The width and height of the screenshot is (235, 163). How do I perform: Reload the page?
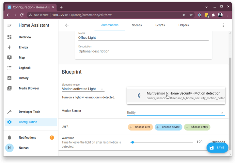(22, 15)
